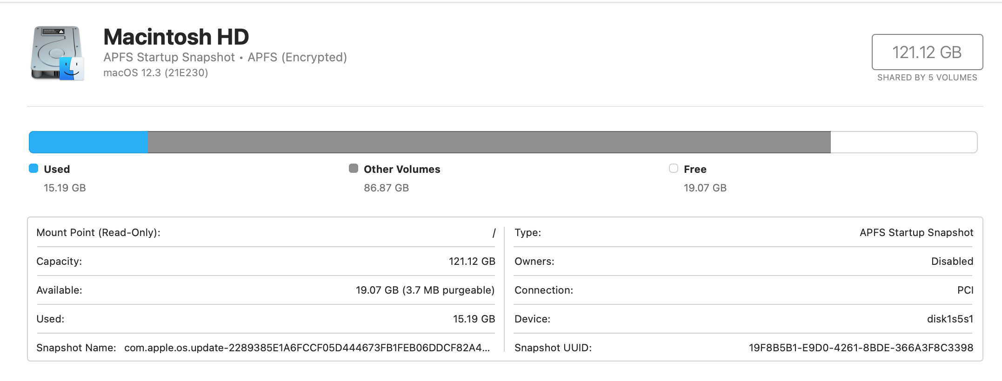Click the Available label
The image size is (1002, 381).
[x=59, y=290]
